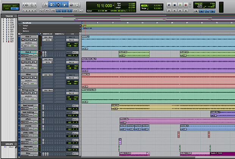This screenshot has height=159, width=235.
Task: Select the white noise track name
Action: [x=28, y=132]
